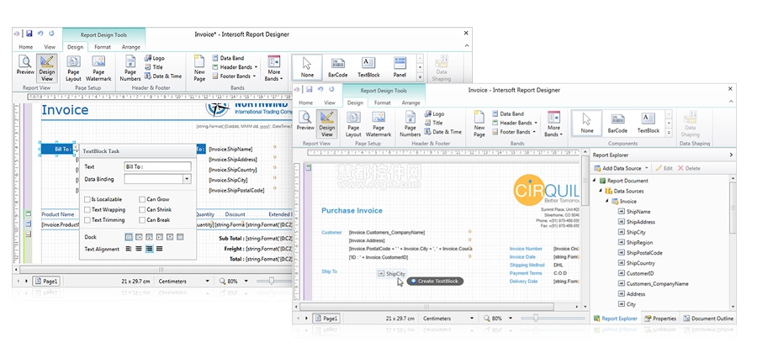Click Preview in the back Invoice* window
Image resolution: width=757 pixels, height=353 pixels.
coord(25,66)
